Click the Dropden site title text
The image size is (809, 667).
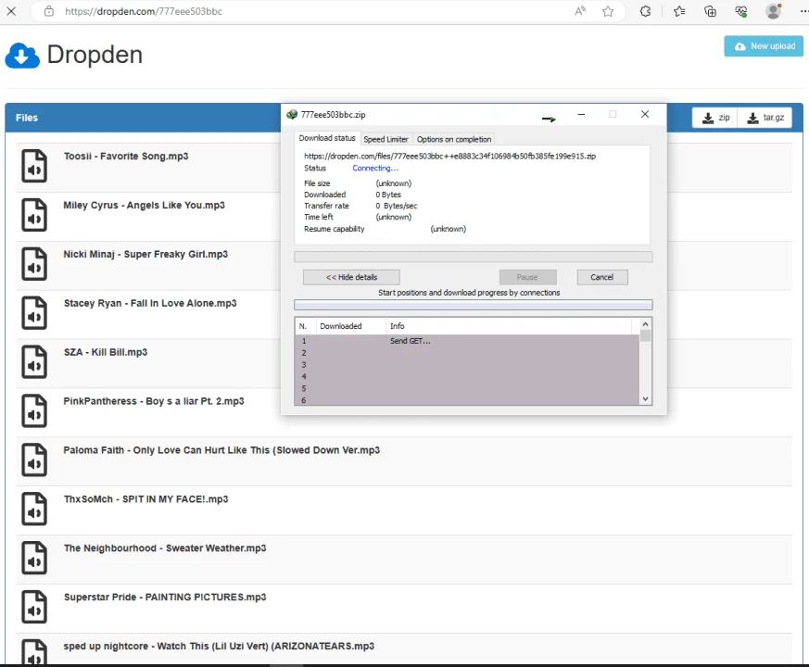[x=95, y=55]
